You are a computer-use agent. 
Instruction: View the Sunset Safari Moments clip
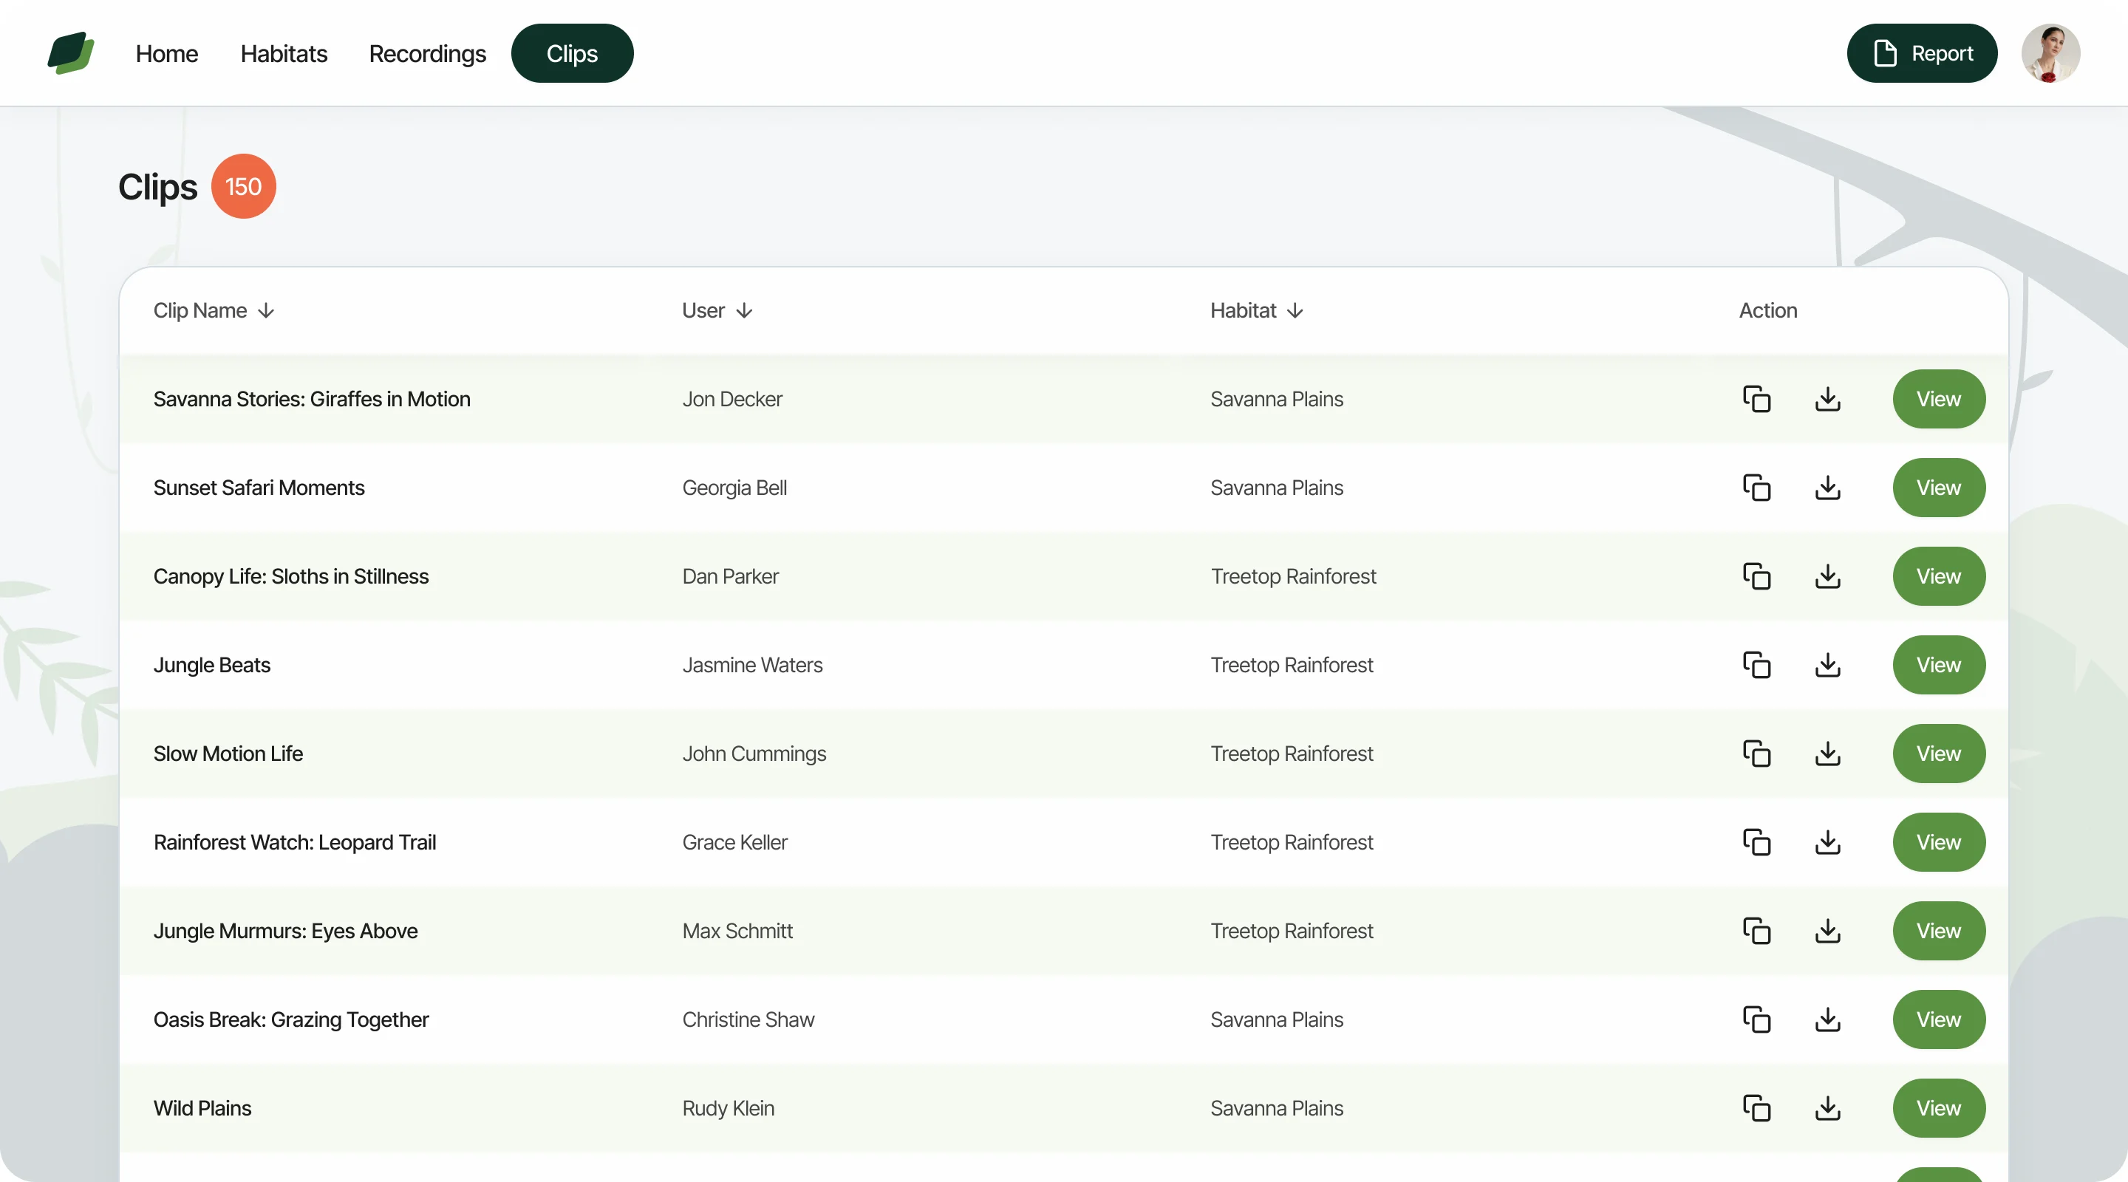1938,488
